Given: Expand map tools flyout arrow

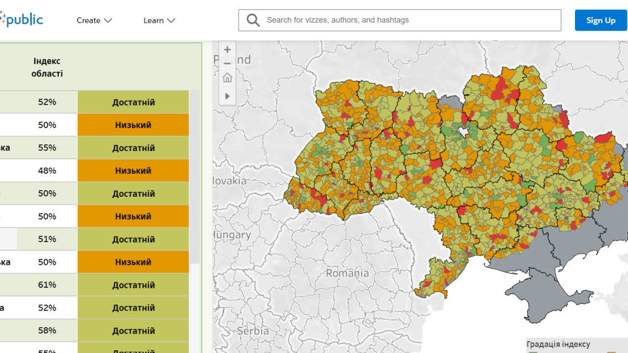Looking at the screenshot, I should coord(227,96).
